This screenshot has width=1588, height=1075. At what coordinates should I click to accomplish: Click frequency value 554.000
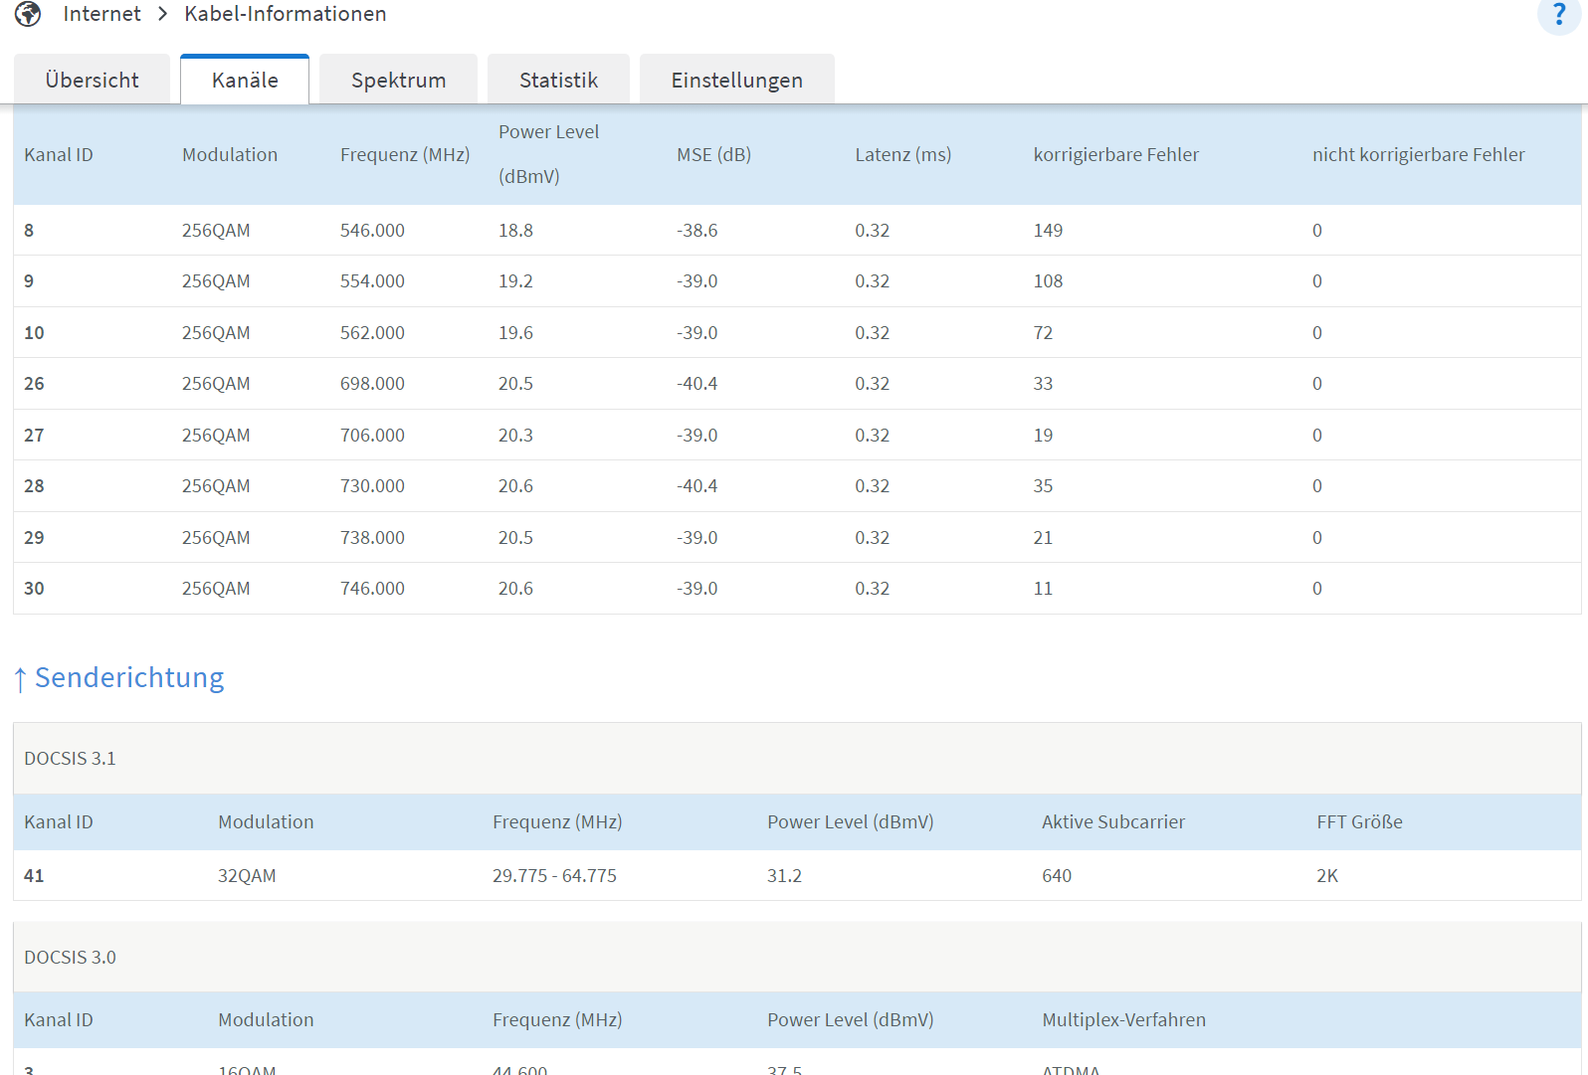coord(372,280)
